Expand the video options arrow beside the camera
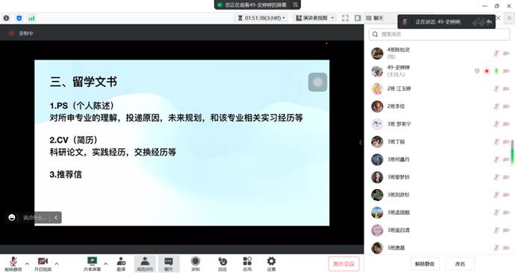Screen dimensions: 515x273 pyautogui.click(x=57, y=263)
